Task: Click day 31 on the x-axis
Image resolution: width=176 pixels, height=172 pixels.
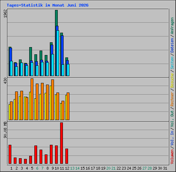Action: (165, 168)
